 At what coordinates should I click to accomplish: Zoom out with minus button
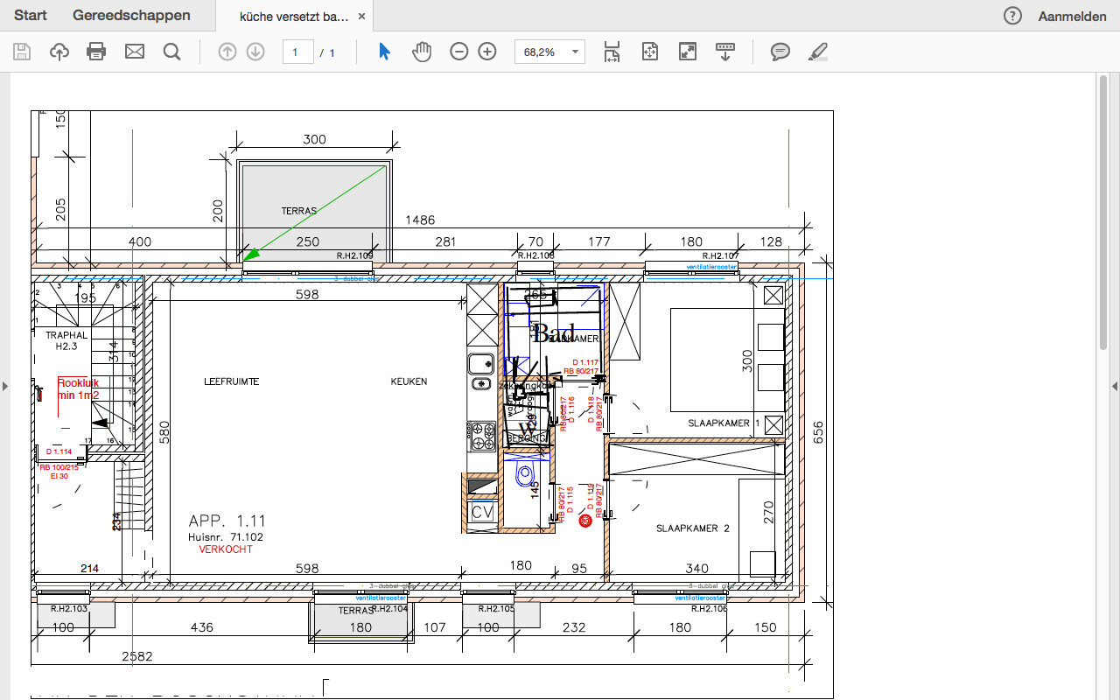pyautogui.click(x=459, y=52)
